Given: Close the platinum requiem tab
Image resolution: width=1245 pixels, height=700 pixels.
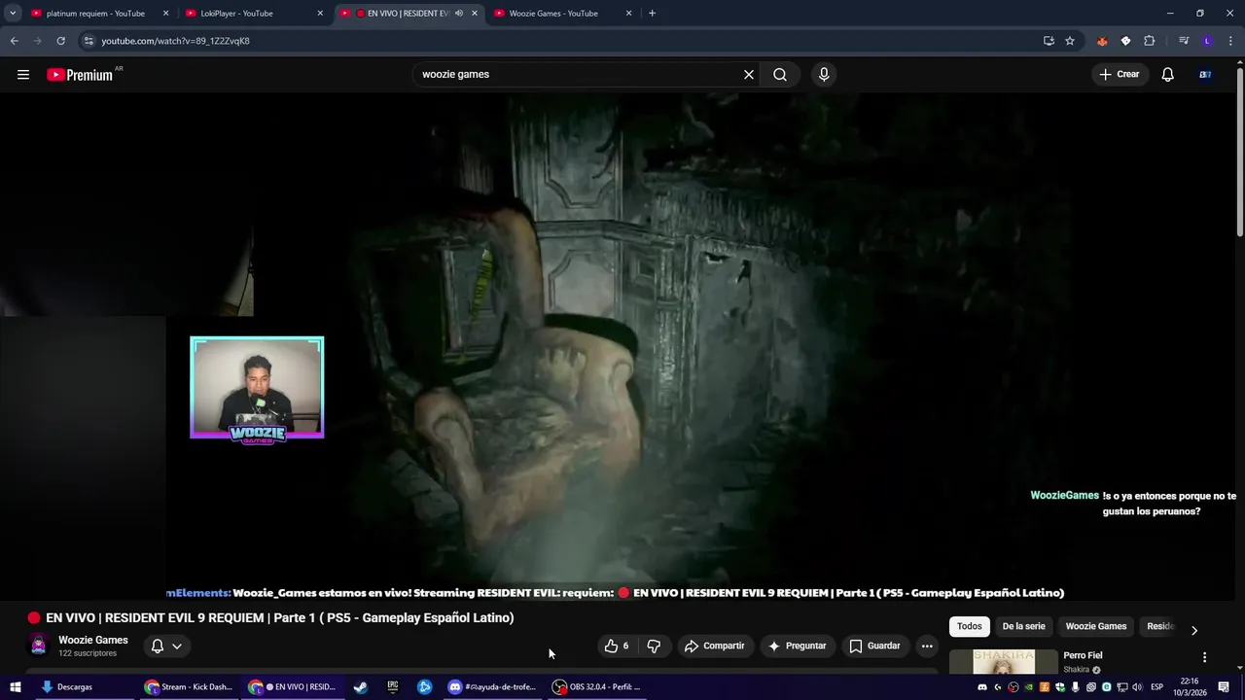Looking at the screenshot, I should click(x=165, y=14).
